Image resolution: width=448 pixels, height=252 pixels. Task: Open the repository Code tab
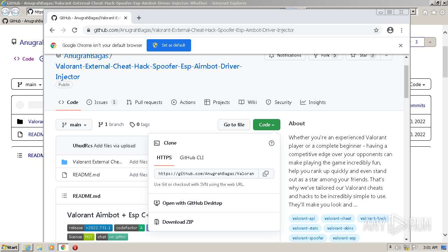[x=68, y=102]
